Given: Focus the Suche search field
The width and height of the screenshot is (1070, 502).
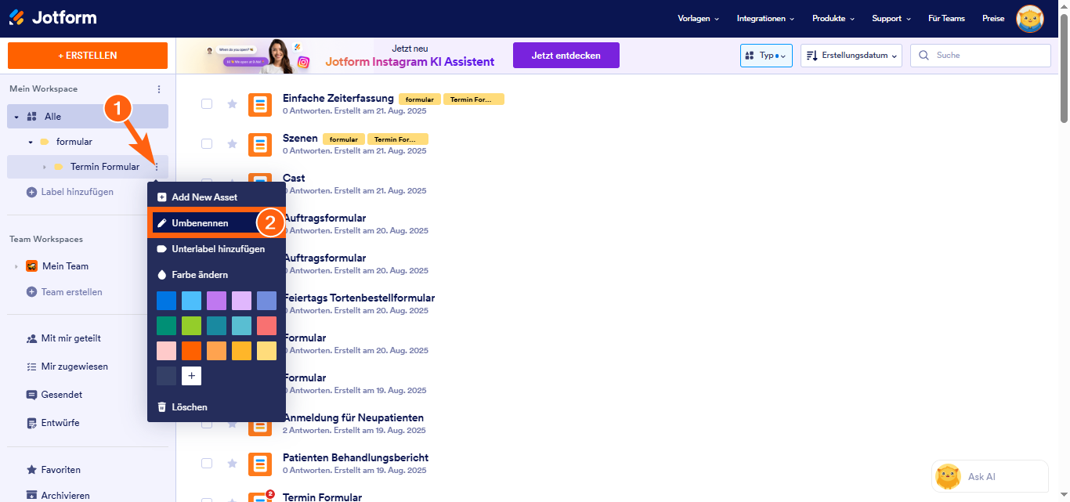Looking at the screenshot, I should pos(981,56).
